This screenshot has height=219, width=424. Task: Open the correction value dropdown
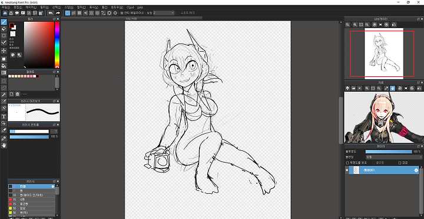(164, 13)
